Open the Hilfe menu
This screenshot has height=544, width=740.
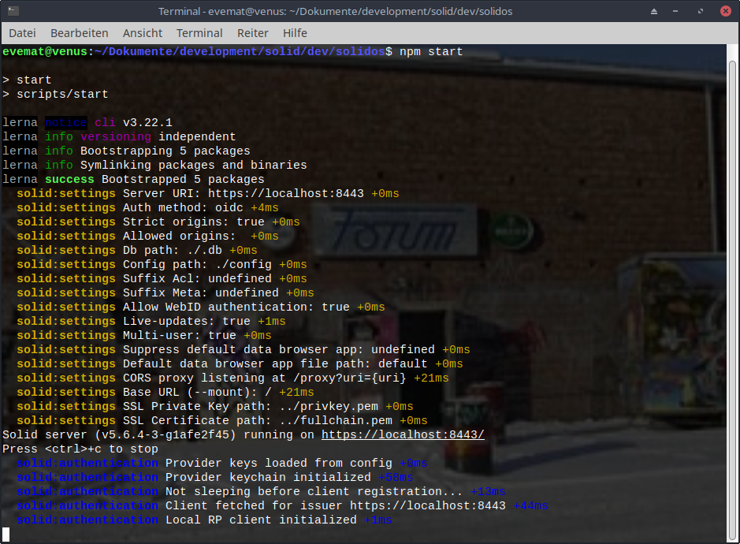[295, 33]
